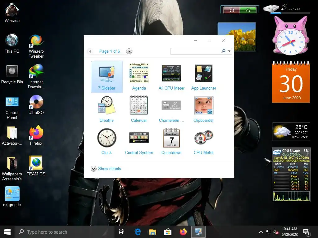The image size is (318, 238).
Task: Open the Windows Start menu
Action: point(7,232)
